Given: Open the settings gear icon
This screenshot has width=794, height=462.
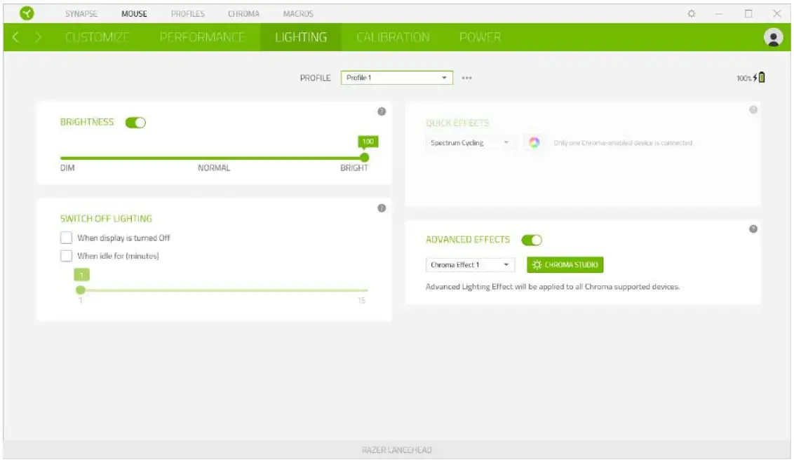Looking at the screenshot, I should pyautogui.click(x=691, y=13).
